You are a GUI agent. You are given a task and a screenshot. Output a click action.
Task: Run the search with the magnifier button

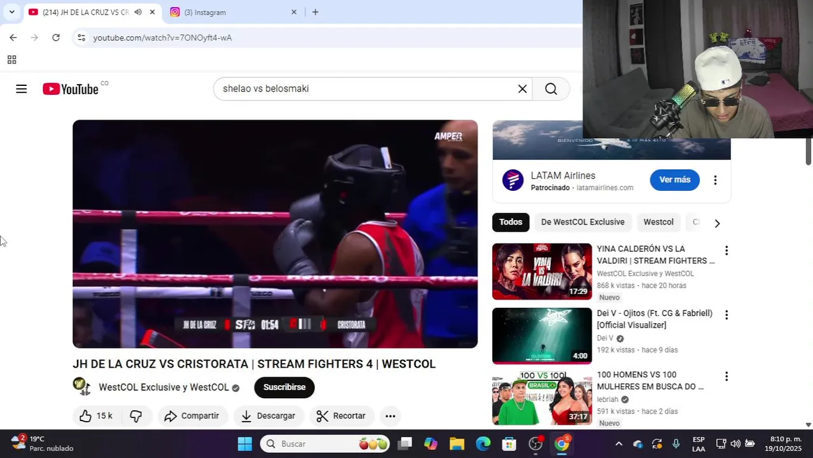[x=551, y=89]
